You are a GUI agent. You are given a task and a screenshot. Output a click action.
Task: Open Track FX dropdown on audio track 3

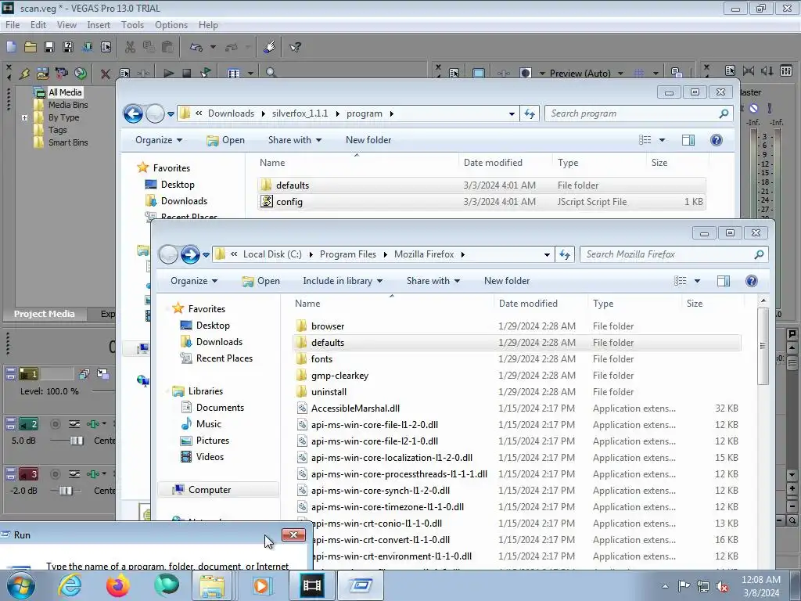[104, 473]
